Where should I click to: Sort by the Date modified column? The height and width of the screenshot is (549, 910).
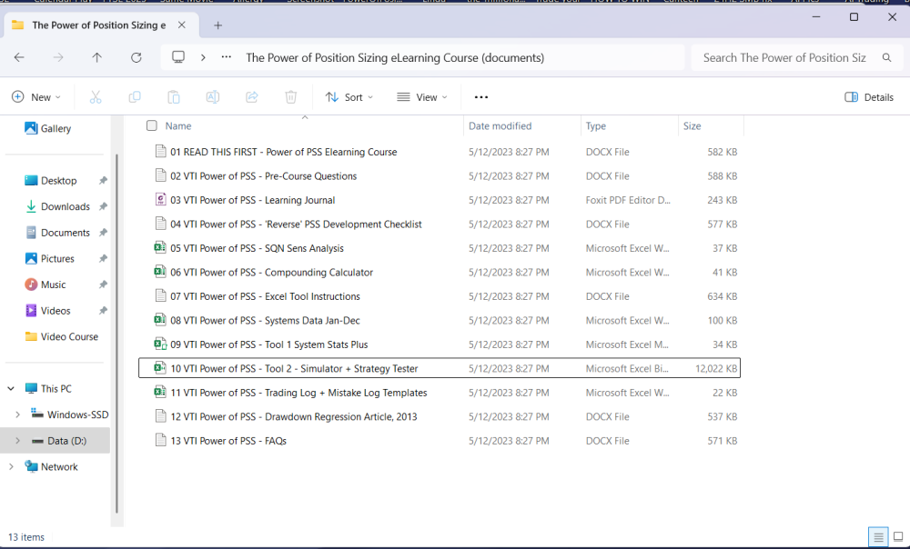(500, 126)
